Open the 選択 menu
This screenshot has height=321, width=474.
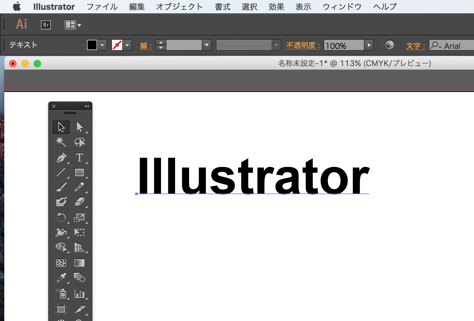point(250,7)
